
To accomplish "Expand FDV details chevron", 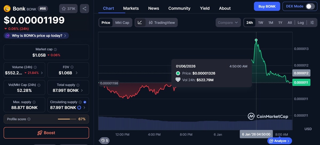I will pos(77,73).
